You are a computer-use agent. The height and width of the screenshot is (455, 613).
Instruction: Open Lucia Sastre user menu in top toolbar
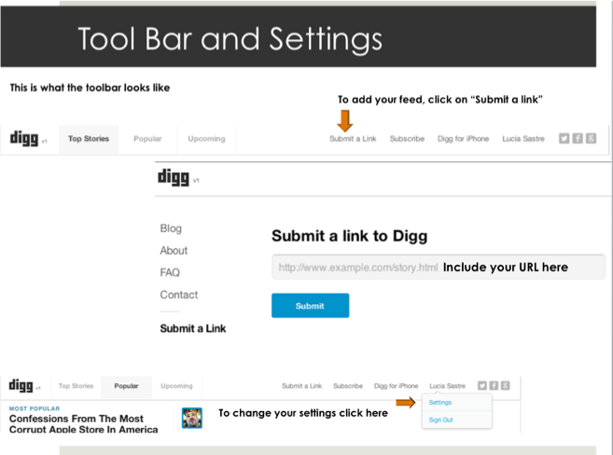[x=523, y=139]
